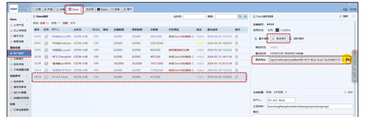Toggle the 启用 checkbox for row 3321
This screenshot has width=367, height=117.
click(x=46, y=50)
